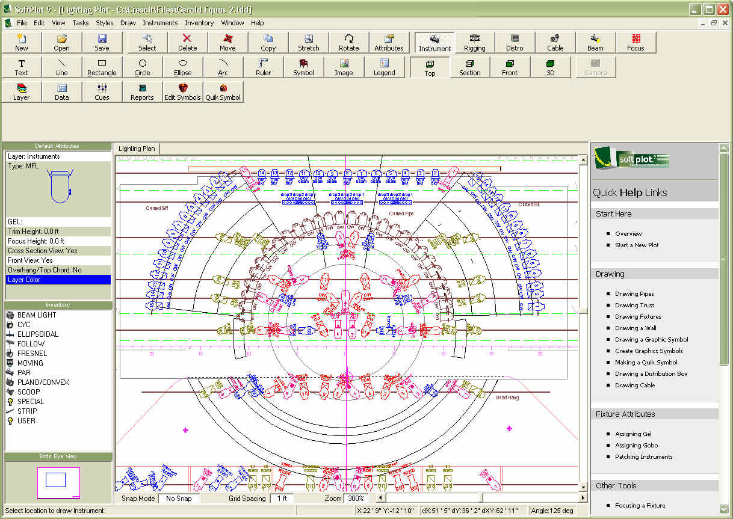The height and width of the screenshot is (519, 733).
Task: Open the Legend tool
Action: (384, 67)
